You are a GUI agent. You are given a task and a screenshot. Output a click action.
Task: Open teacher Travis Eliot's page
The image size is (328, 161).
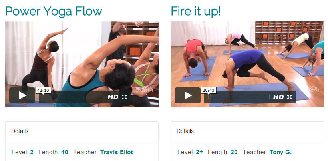(116, 152)
